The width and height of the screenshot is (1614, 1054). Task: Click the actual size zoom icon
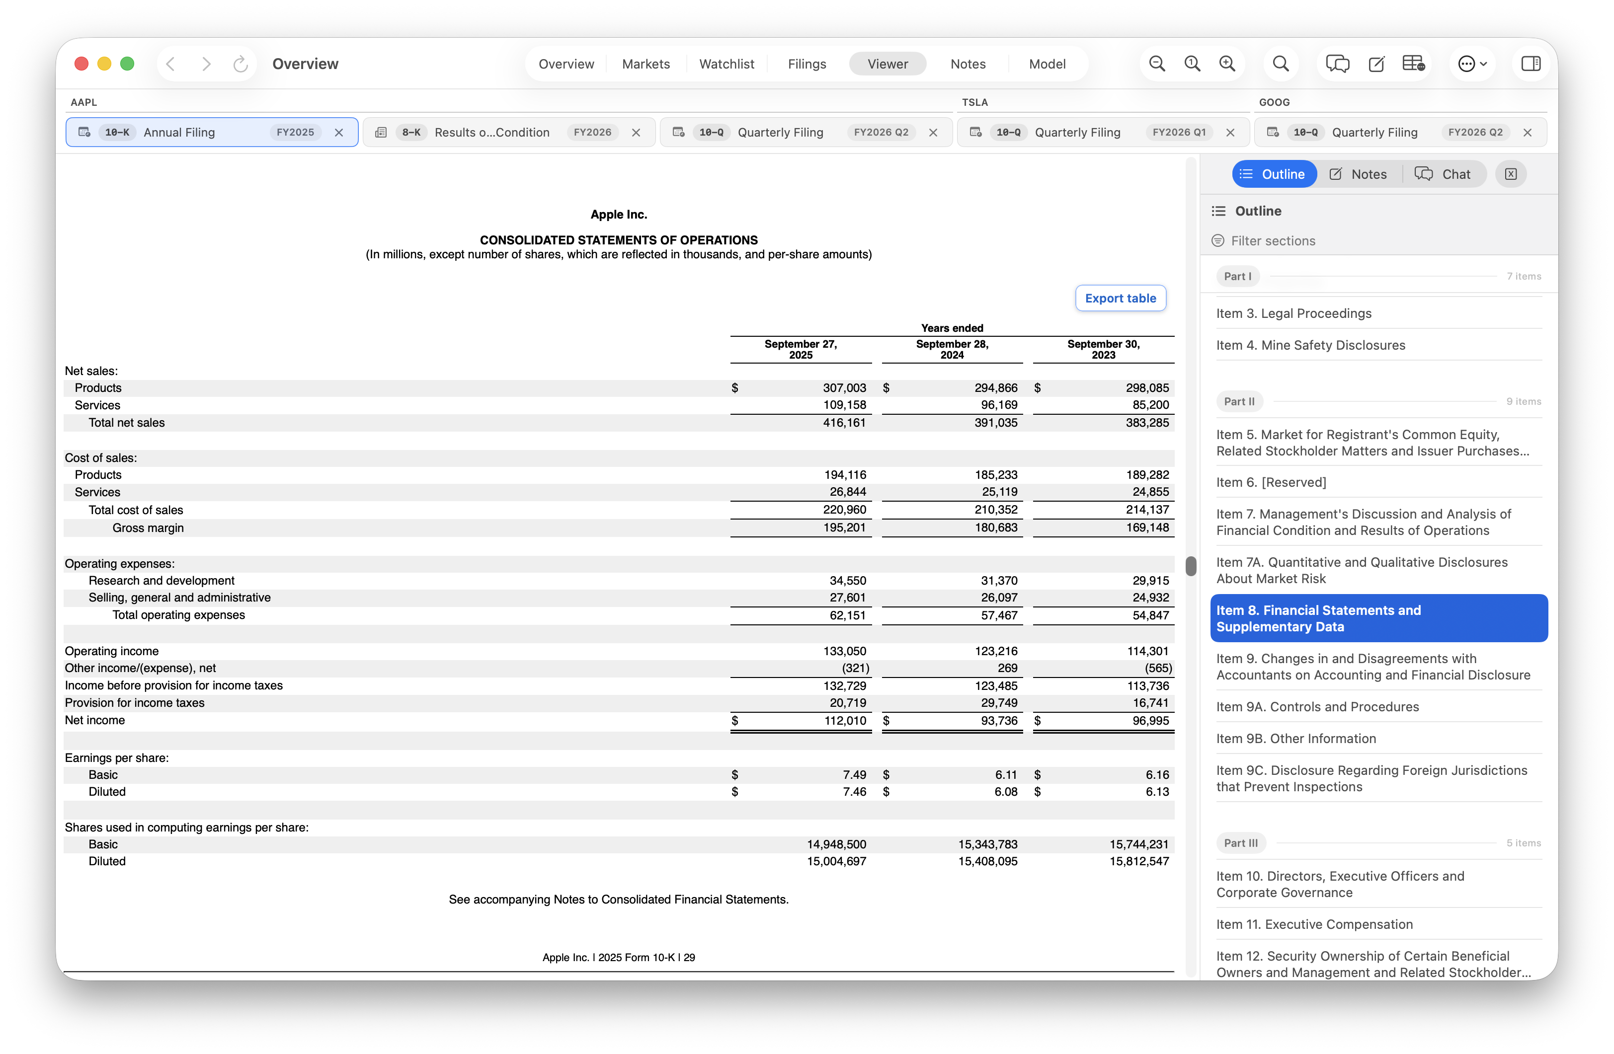(x=1192, y=64)
